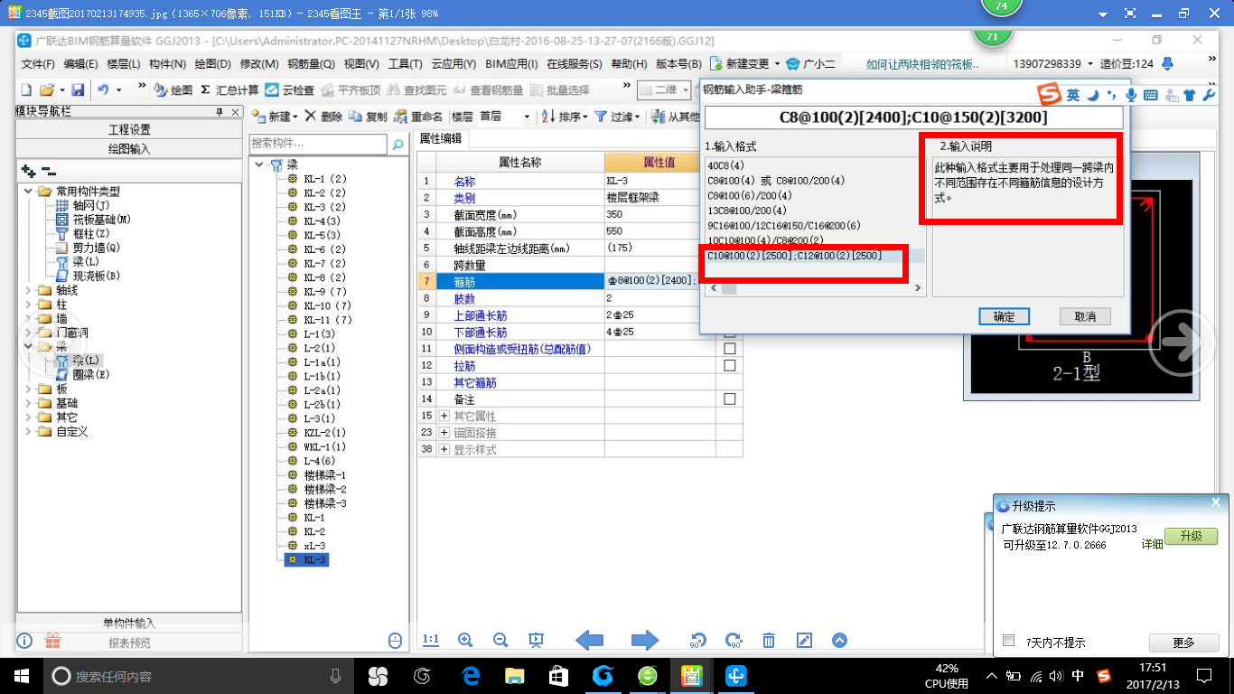Click the save floppy disk icon

78,90
